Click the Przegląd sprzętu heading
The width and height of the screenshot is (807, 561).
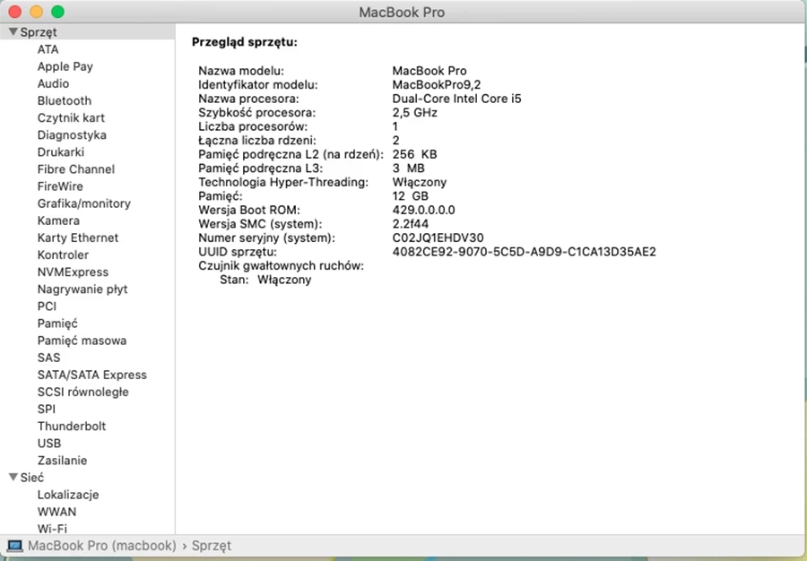pos(245,42)
